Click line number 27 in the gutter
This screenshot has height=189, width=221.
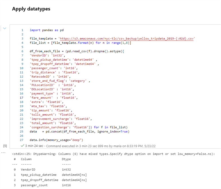(x=22, y=140)
